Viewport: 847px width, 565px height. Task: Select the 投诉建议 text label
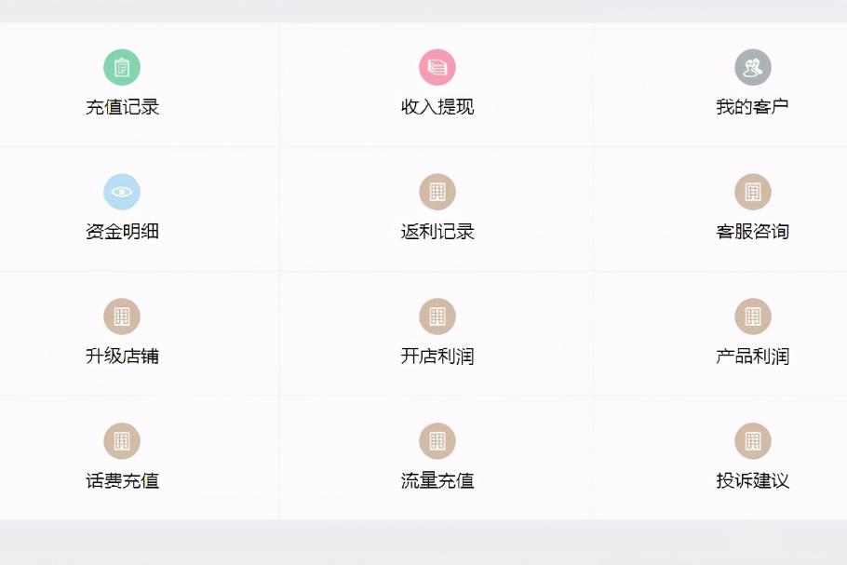pos(752,480)
